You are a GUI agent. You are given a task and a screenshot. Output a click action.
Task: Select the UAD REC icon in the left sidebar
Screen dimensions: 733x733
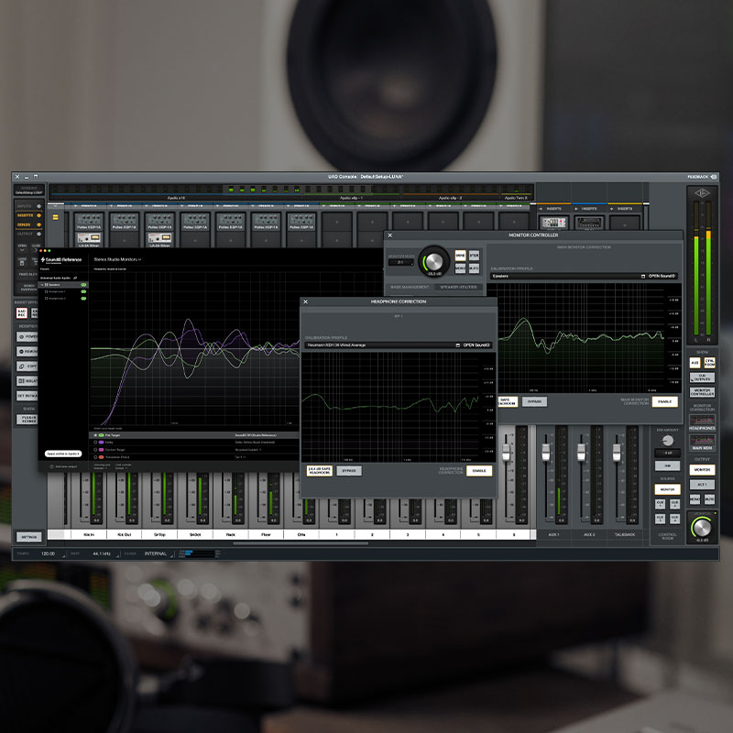tap(23, 312)
